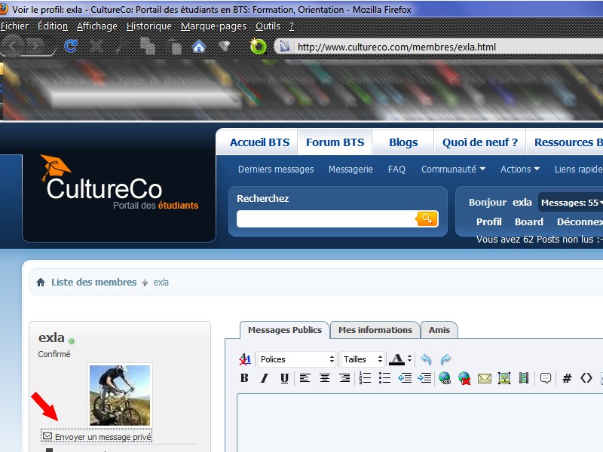603x452 pixels.
Task: Go to Liste des membres link
Action: [93, 282]
